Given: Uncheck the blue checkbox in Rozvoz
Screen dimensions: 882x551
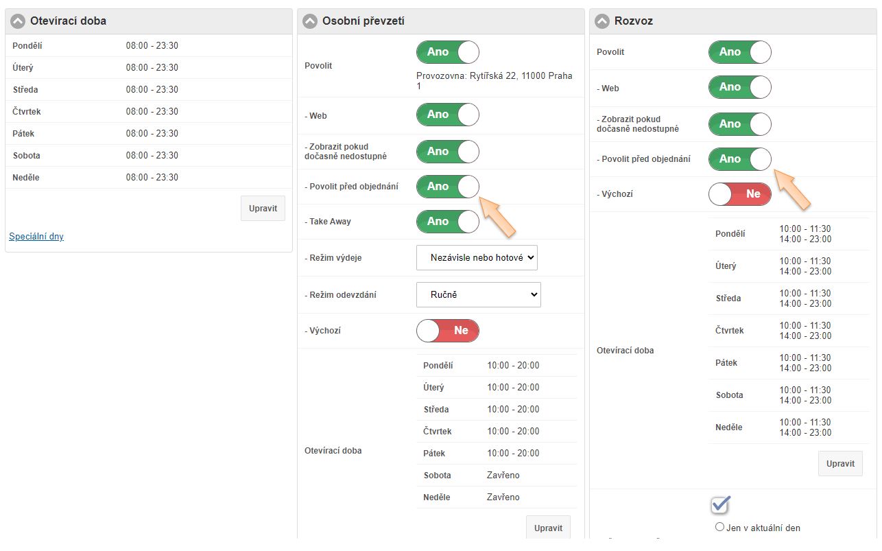Looking at the screenshot, I should tap(719, 504).
